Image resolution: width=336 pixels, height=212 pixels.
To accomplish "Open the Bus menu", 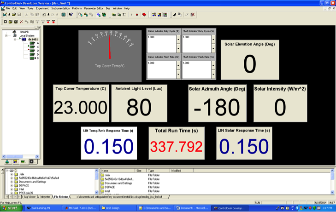I will [108, 8].
